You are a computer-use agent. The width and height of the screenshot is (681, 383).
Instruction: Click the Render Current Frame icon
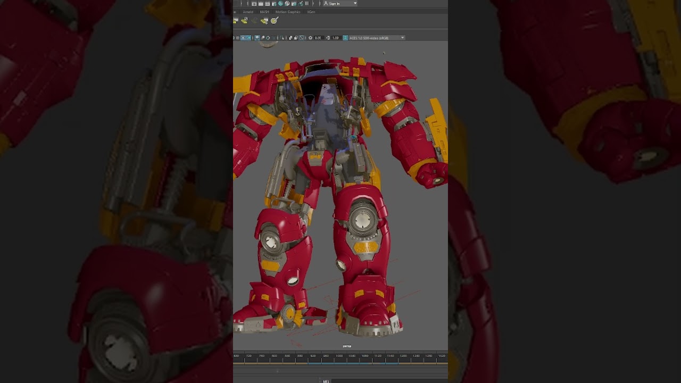tap(261, 4)
